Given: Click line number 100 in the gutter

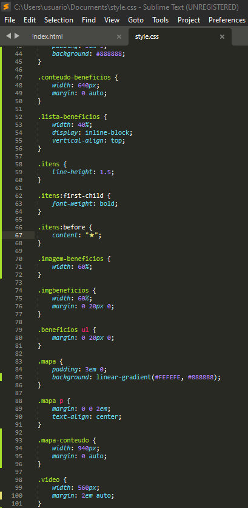Looking at the screenshot, I should 17,496.
